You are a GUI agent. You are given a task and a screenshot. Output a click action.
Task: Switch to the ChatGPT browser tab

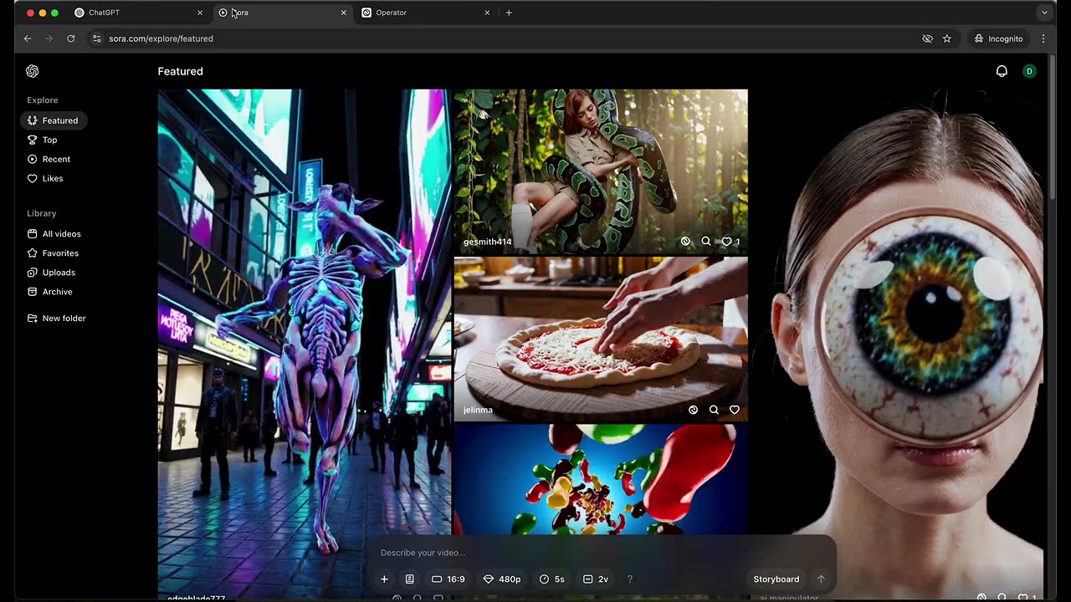coord(134,13)
